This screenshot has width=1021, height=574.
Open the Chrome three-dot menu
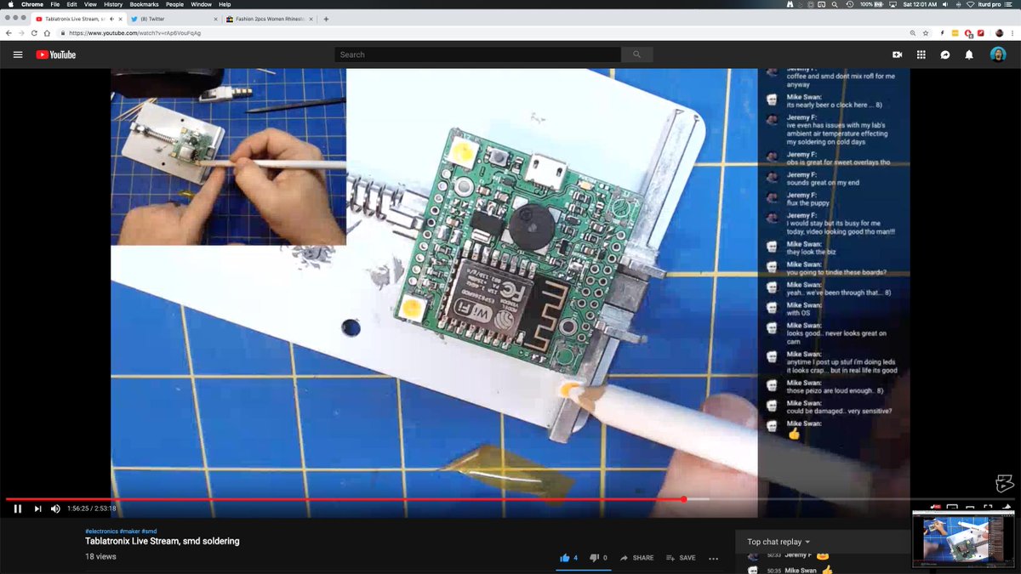pyautogui.click(x=1012, y=33)
